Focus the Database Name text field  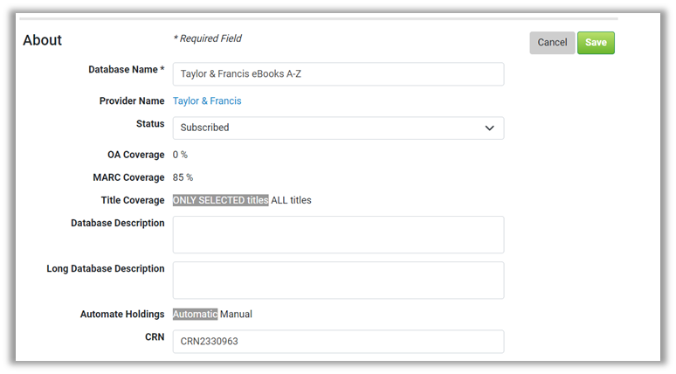[338, 74]
